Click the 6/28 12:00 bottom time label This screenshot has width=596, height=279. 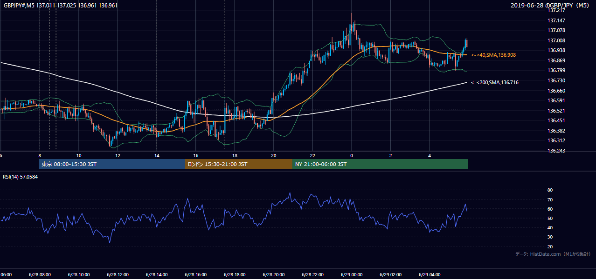click(x=118, y=275)
